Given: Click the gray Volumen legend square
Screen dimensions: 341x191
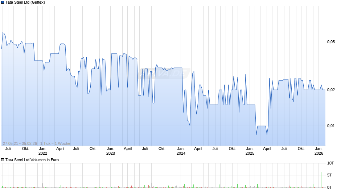Looking at the screenshot, I should (3, 160).
